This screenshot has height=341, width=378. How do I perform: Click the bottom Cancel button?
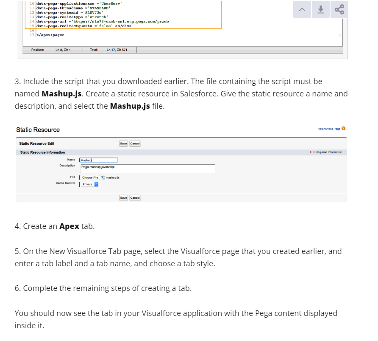135,197
